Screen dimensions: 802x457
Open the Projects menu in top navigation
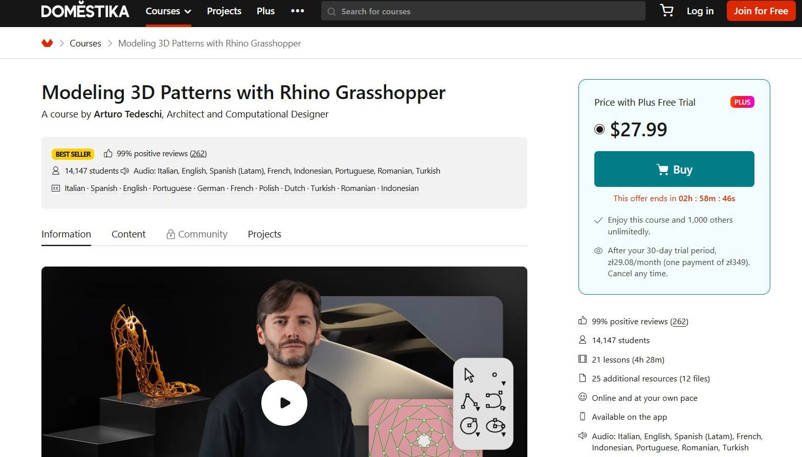[224, 11]
